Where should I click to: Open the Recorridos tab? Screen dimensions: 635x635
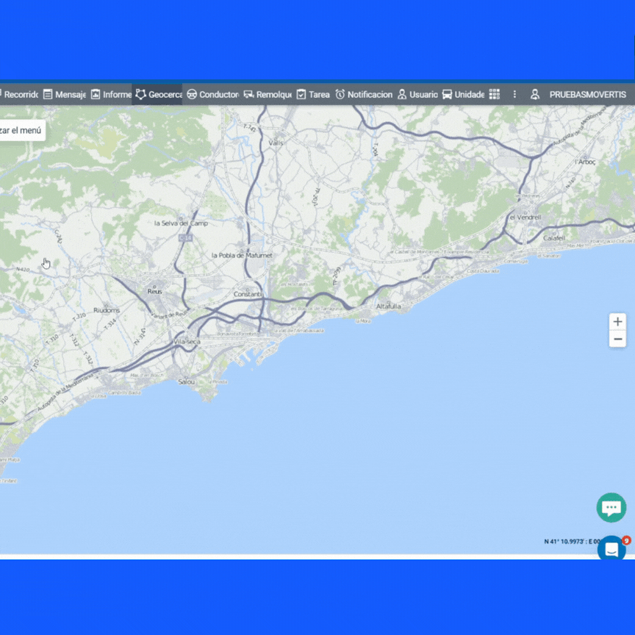click(19, 94)
